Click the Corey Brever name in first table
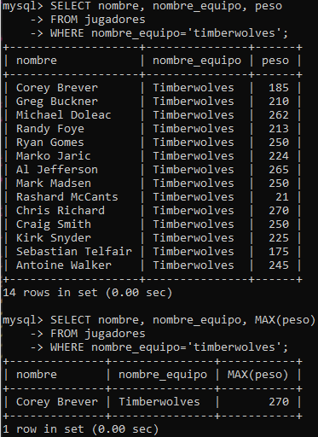Screen dimensions: 318x437 [x=57, y=88]
